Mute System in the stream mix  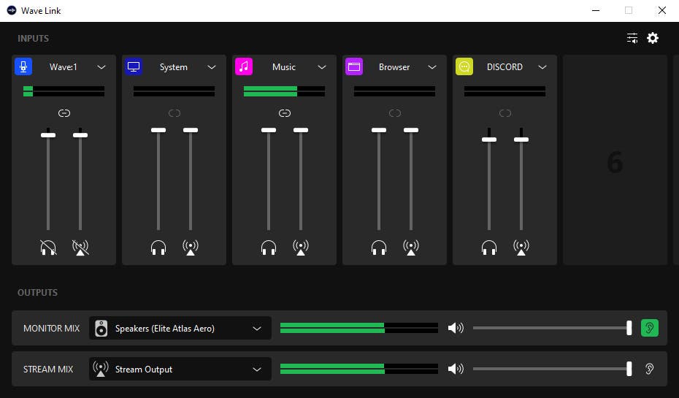click(191, 248)
